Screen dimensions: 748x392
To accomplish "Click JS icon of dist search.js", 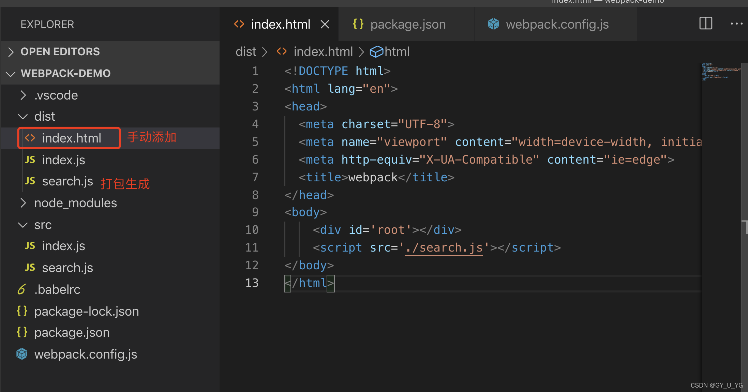I will coord(30,181).
